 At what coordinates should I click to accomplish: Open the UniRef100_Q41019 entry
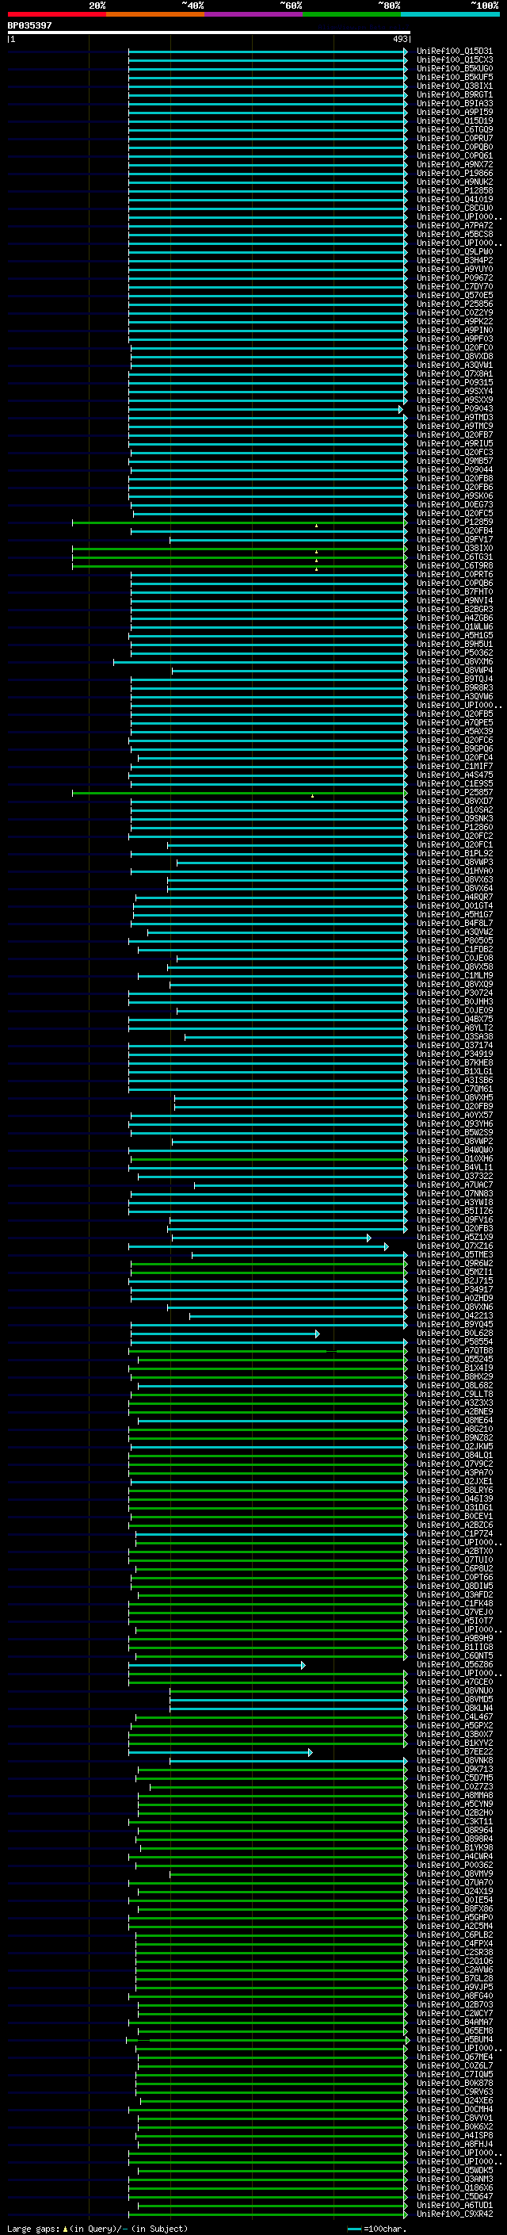(454, 200)
